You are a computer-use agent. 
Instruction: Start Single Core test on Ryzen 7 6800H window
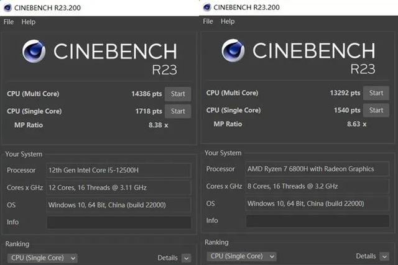tap(376, 110)
